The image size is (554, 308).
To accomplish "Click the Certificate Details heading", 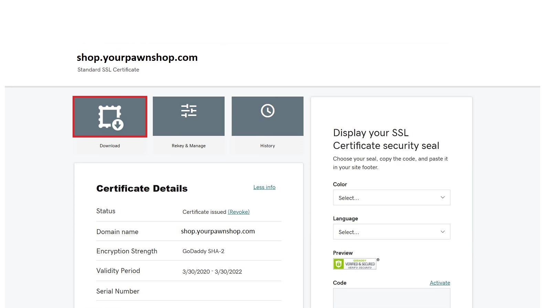I will pyautogui.click(x=142, y=189).
